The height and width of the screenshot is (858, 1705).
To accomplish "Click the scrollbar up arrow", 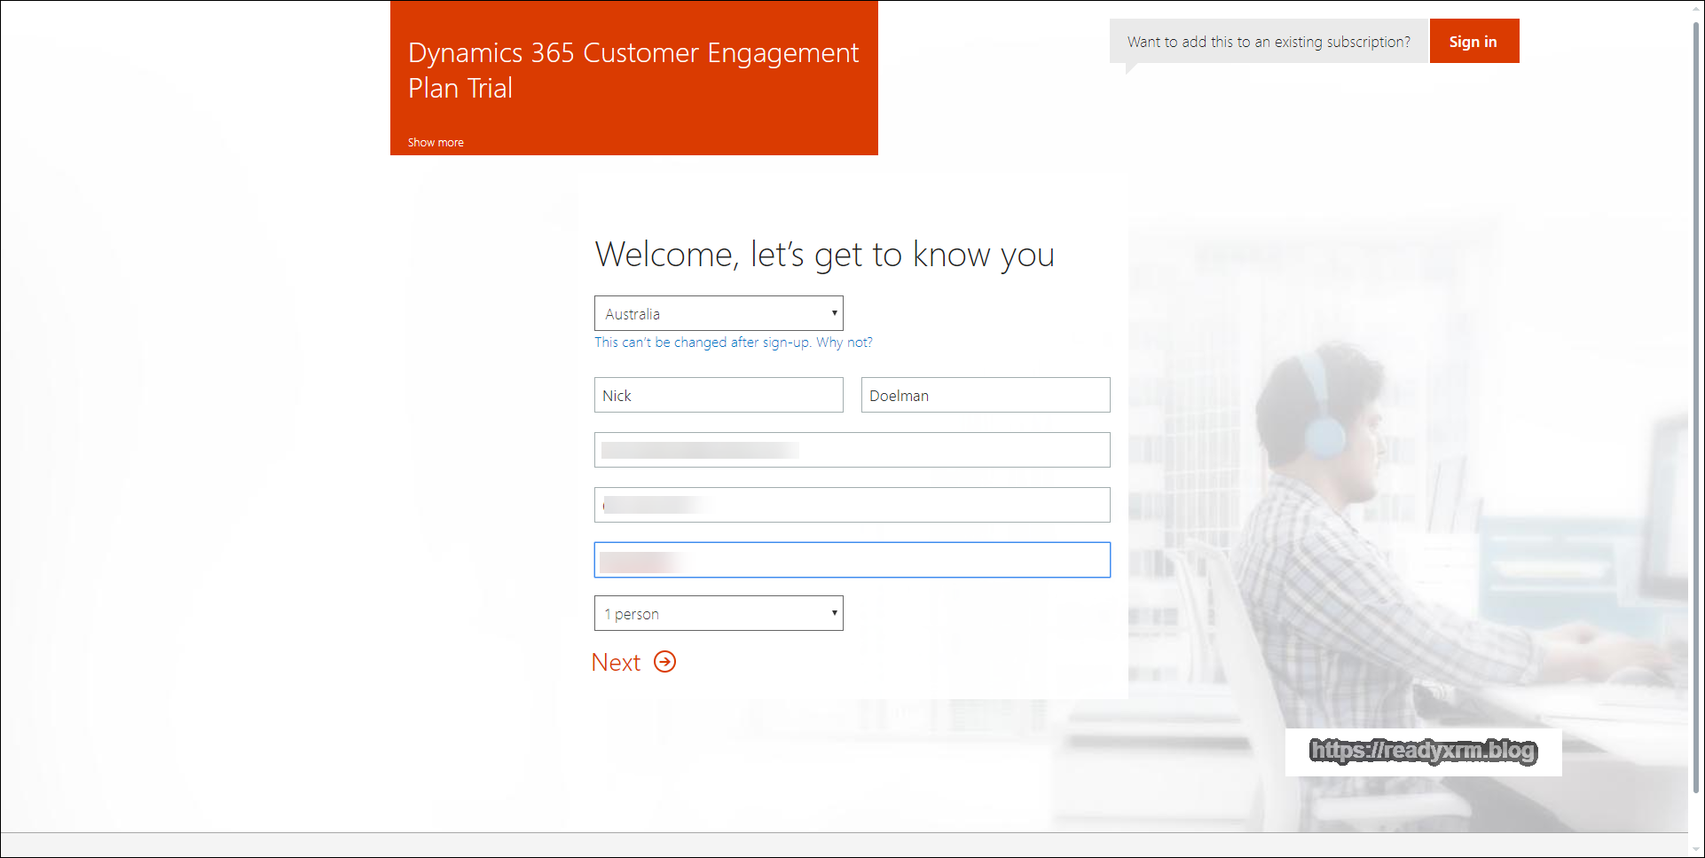I will (1695, 8).
